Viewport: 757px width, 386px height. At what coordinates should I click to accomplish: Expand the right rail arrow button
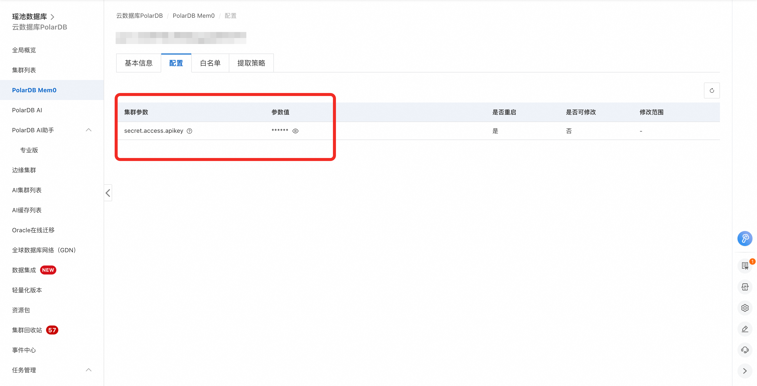click(x=745, y=371)
